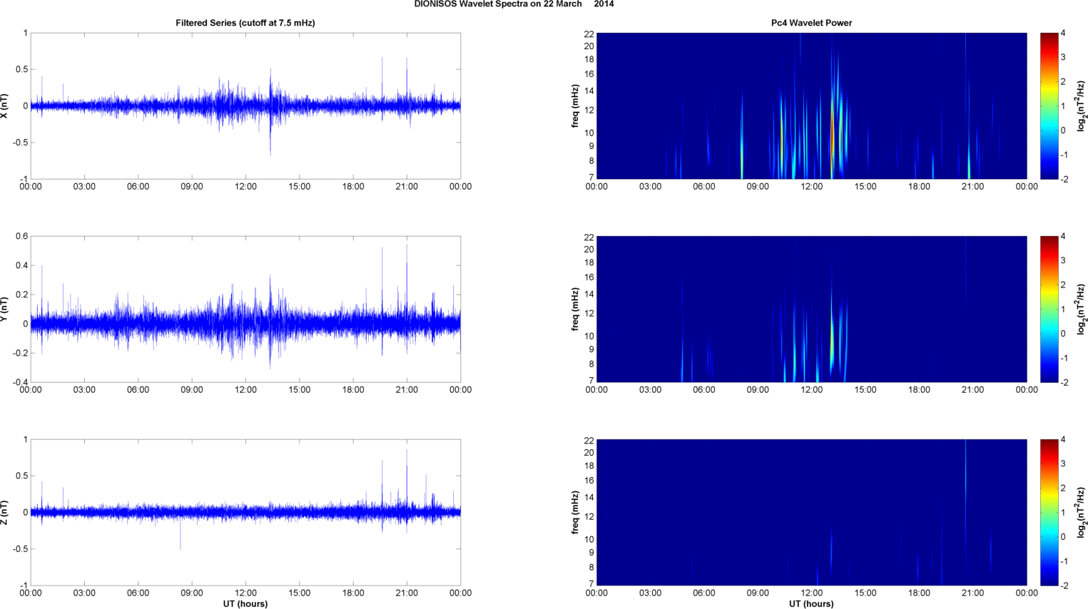Click the "15:00" tick under the bottom spectrogram
The image size is (1088, 609).
tap(865, 593)
